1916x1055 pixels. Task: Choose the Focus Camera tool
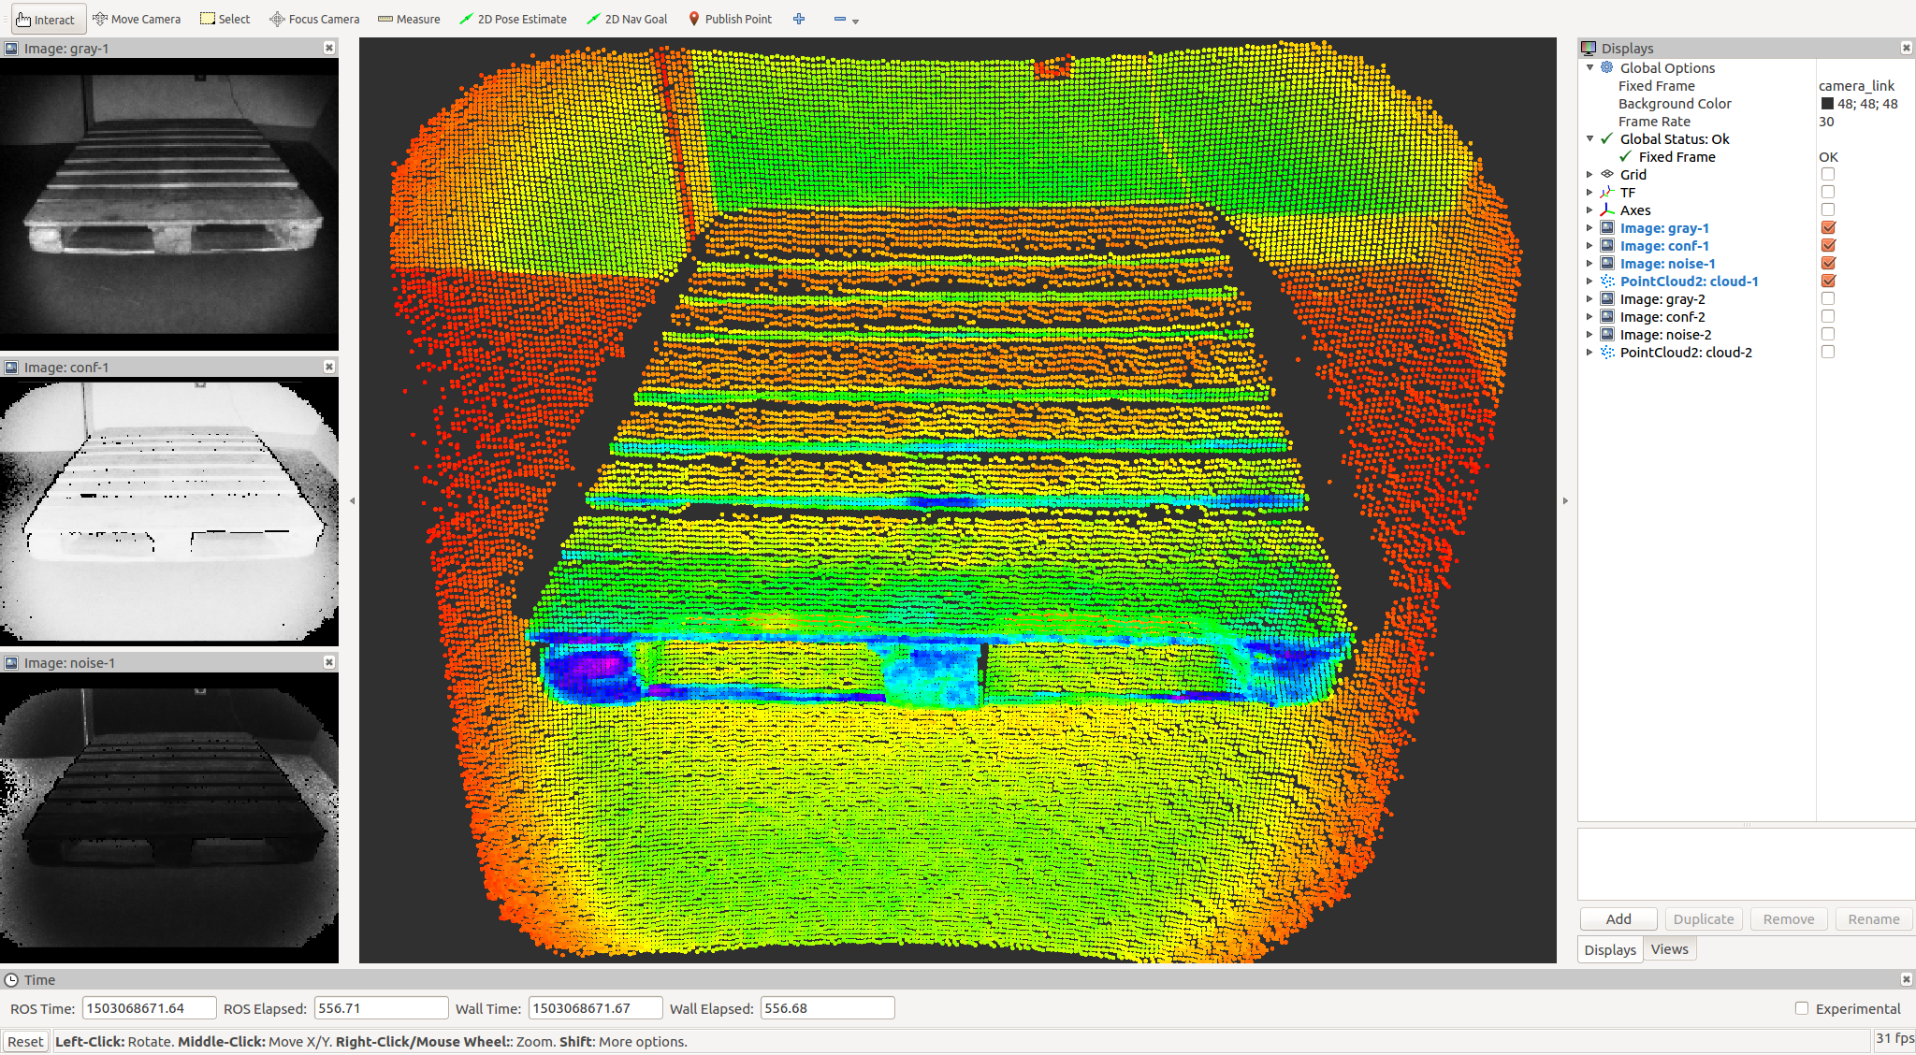[314, 19]
